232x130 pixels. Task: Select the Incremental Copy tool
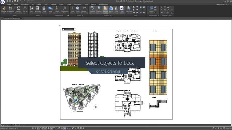pos(11,10)
